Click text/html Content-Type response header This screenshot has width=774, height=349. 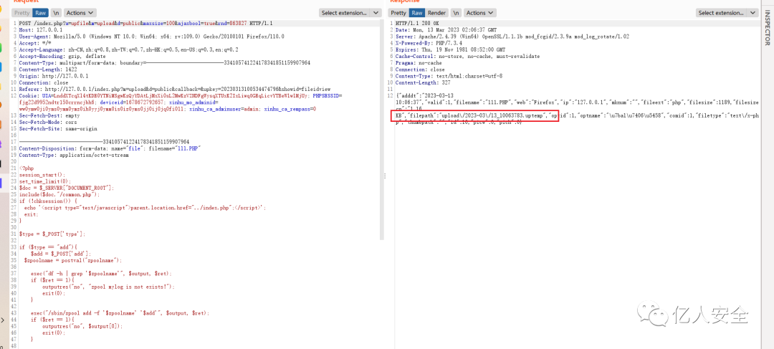pyautogui.click(x=449, y=76)
